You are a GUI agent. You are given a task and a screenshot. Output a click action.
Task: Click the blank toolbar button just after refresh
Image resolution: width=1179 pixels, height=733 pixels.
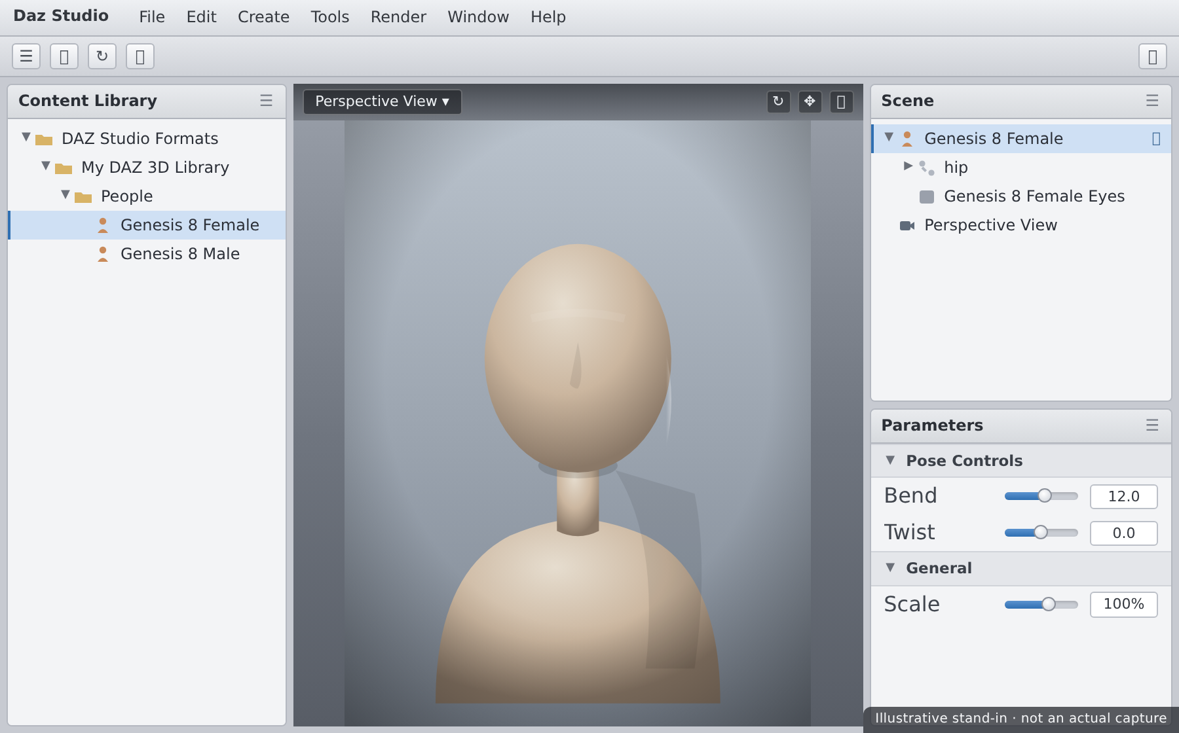click(x=140, y=56)
